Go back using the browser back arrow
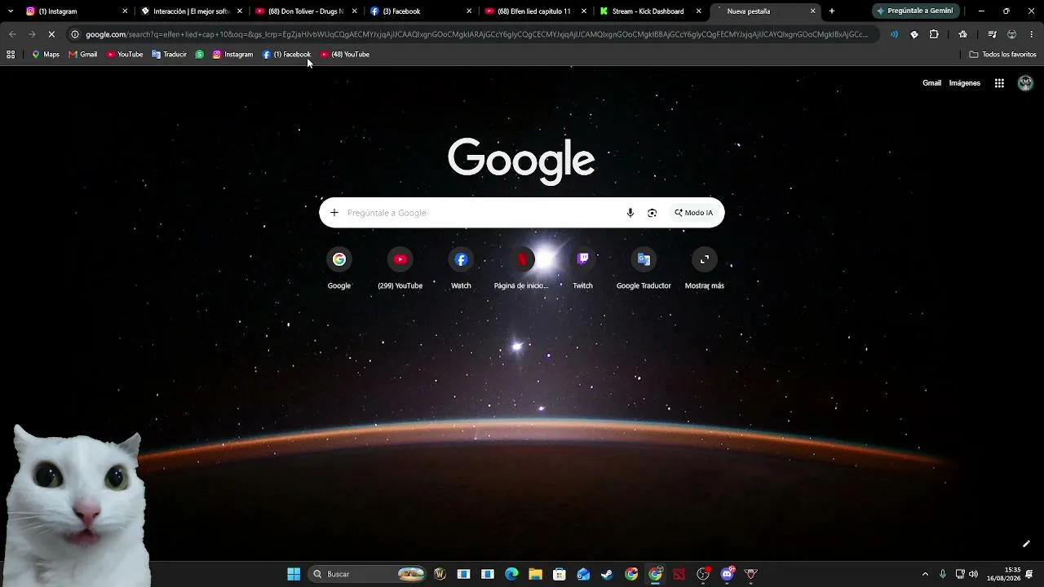This screenshot has height=587, width=1044. pyautogui.click(x=11, y=34)
